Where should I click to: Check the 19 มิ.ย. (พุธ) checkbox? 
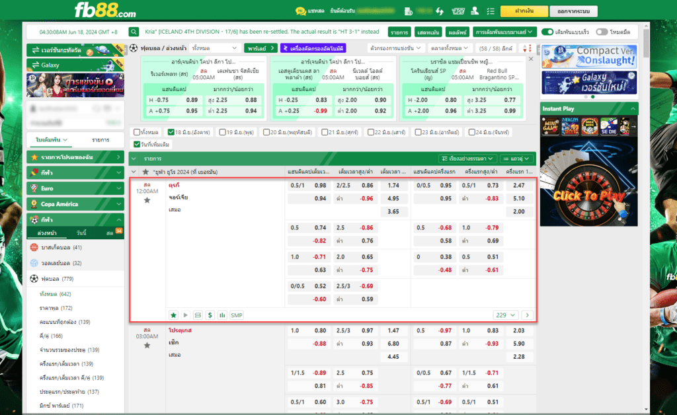point(222,132)
